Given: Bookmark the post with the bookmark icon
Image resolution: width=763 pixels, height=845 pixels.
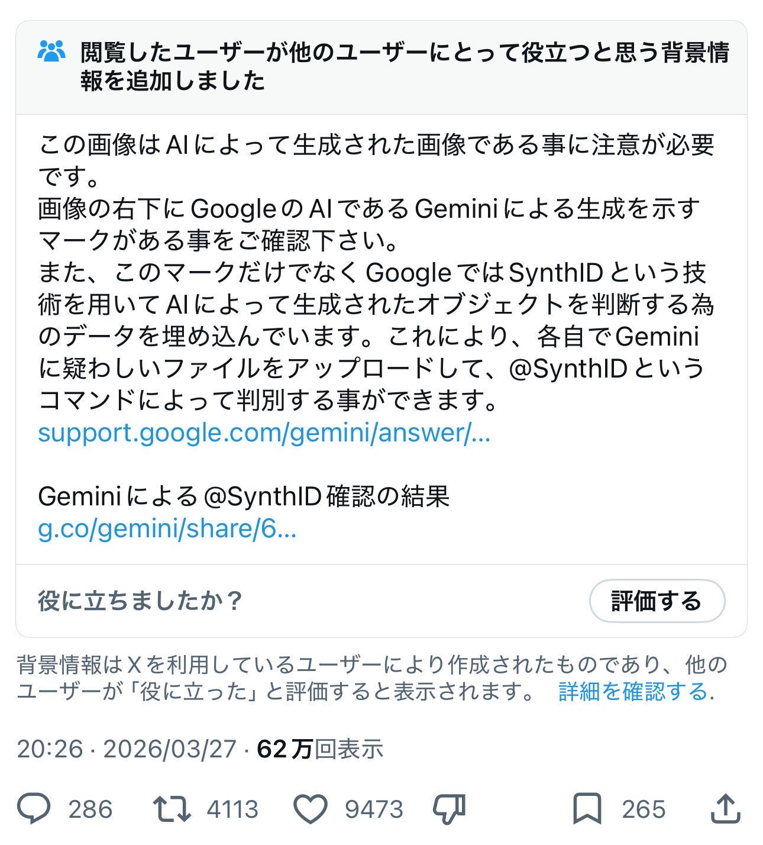Looking at the screenshot, I should pos(588,809).
